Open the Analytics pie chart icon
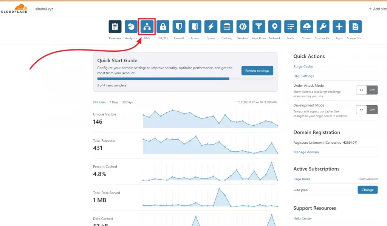The height and width of the screenshot is (226, 387). click(x=131, y=27)
